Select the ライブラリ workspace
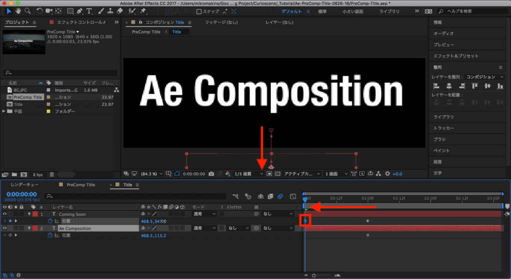 [x=389, y=11]
